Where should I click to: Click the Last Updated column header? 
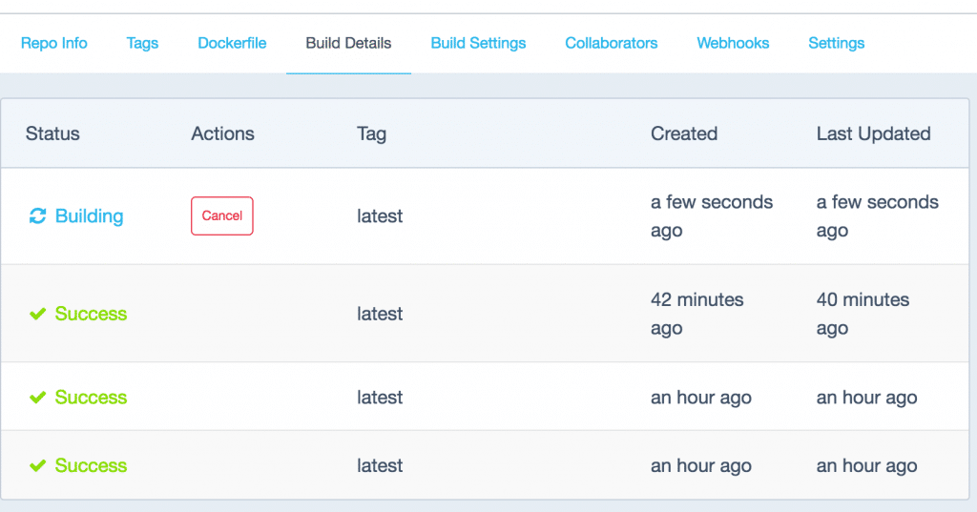[x=874, y=133]
